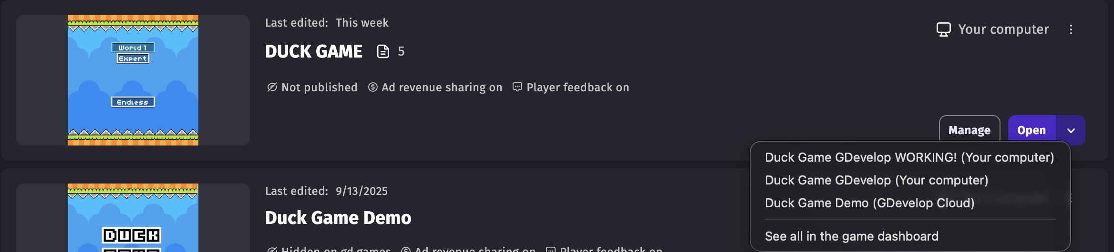Viewport: 1114px width, 252px height.
Task: Expand the Open button dropdown arrow
Action: click(x=1071, y=130)
